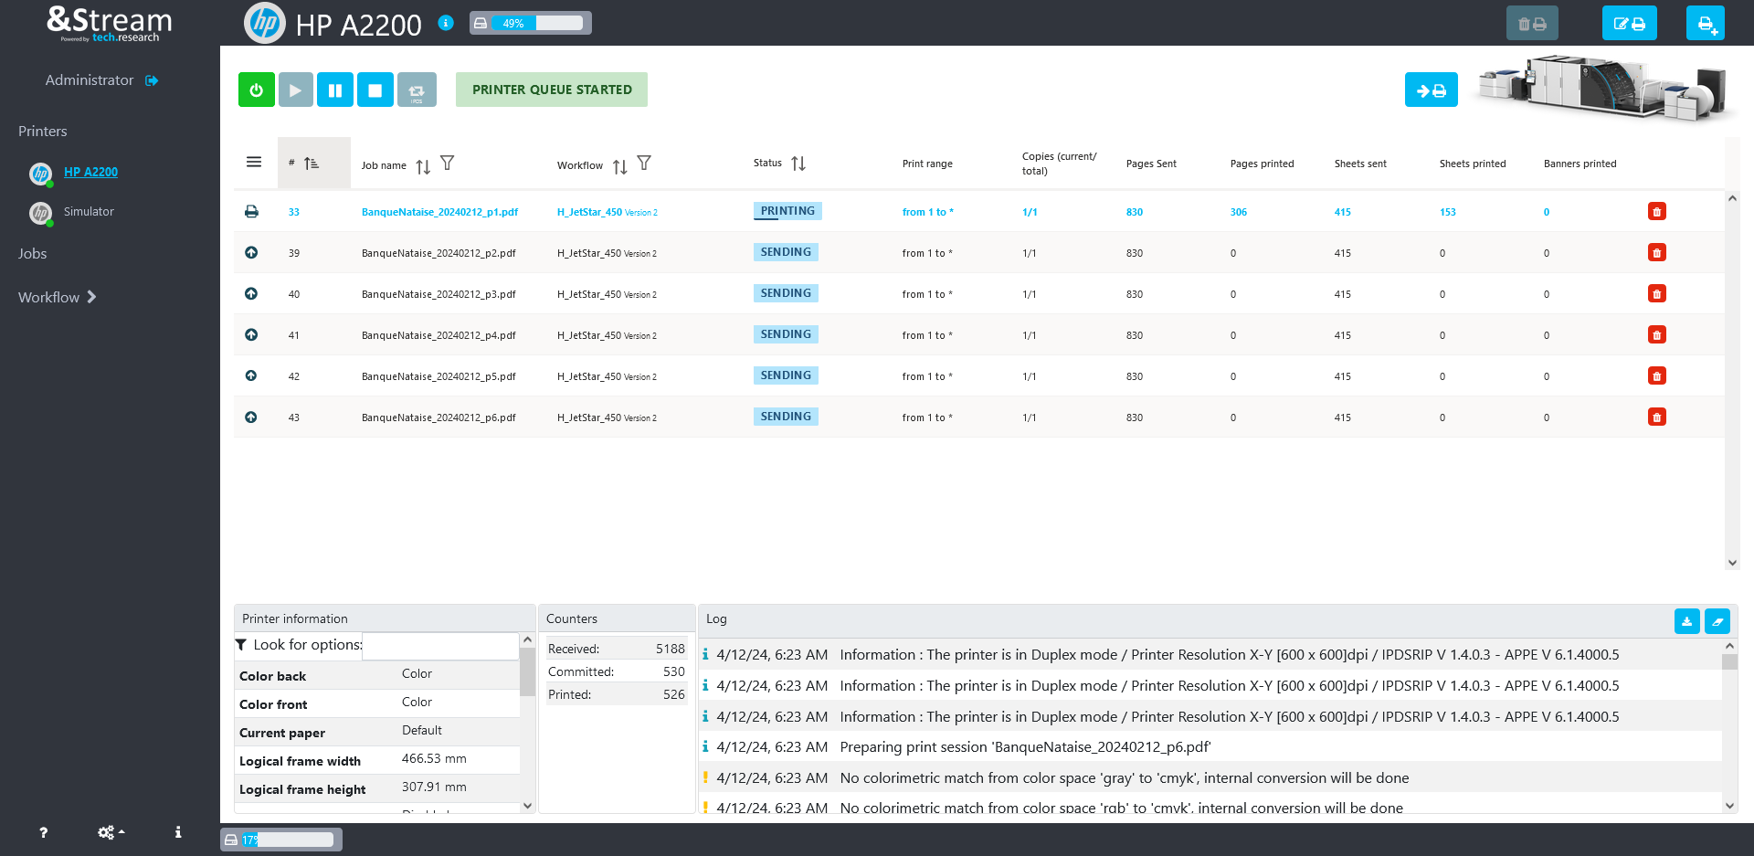Stop the printer queue
This screenshot has width=1754, height=856.
click(x=375, y=90)
